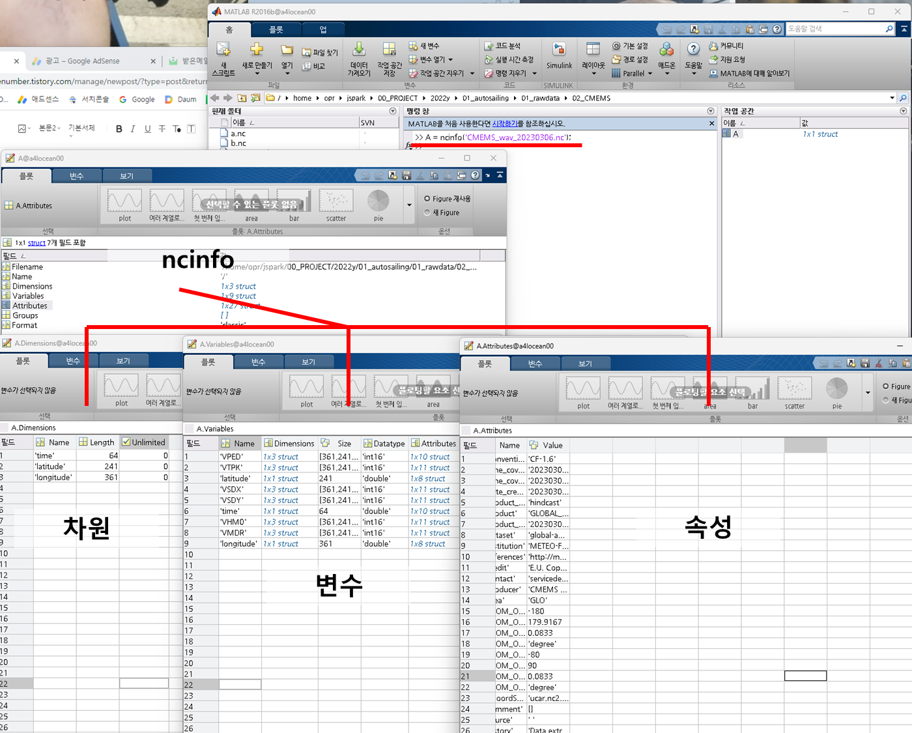
Task: Open the Parallel dropdown
Action: coord(650,74)
